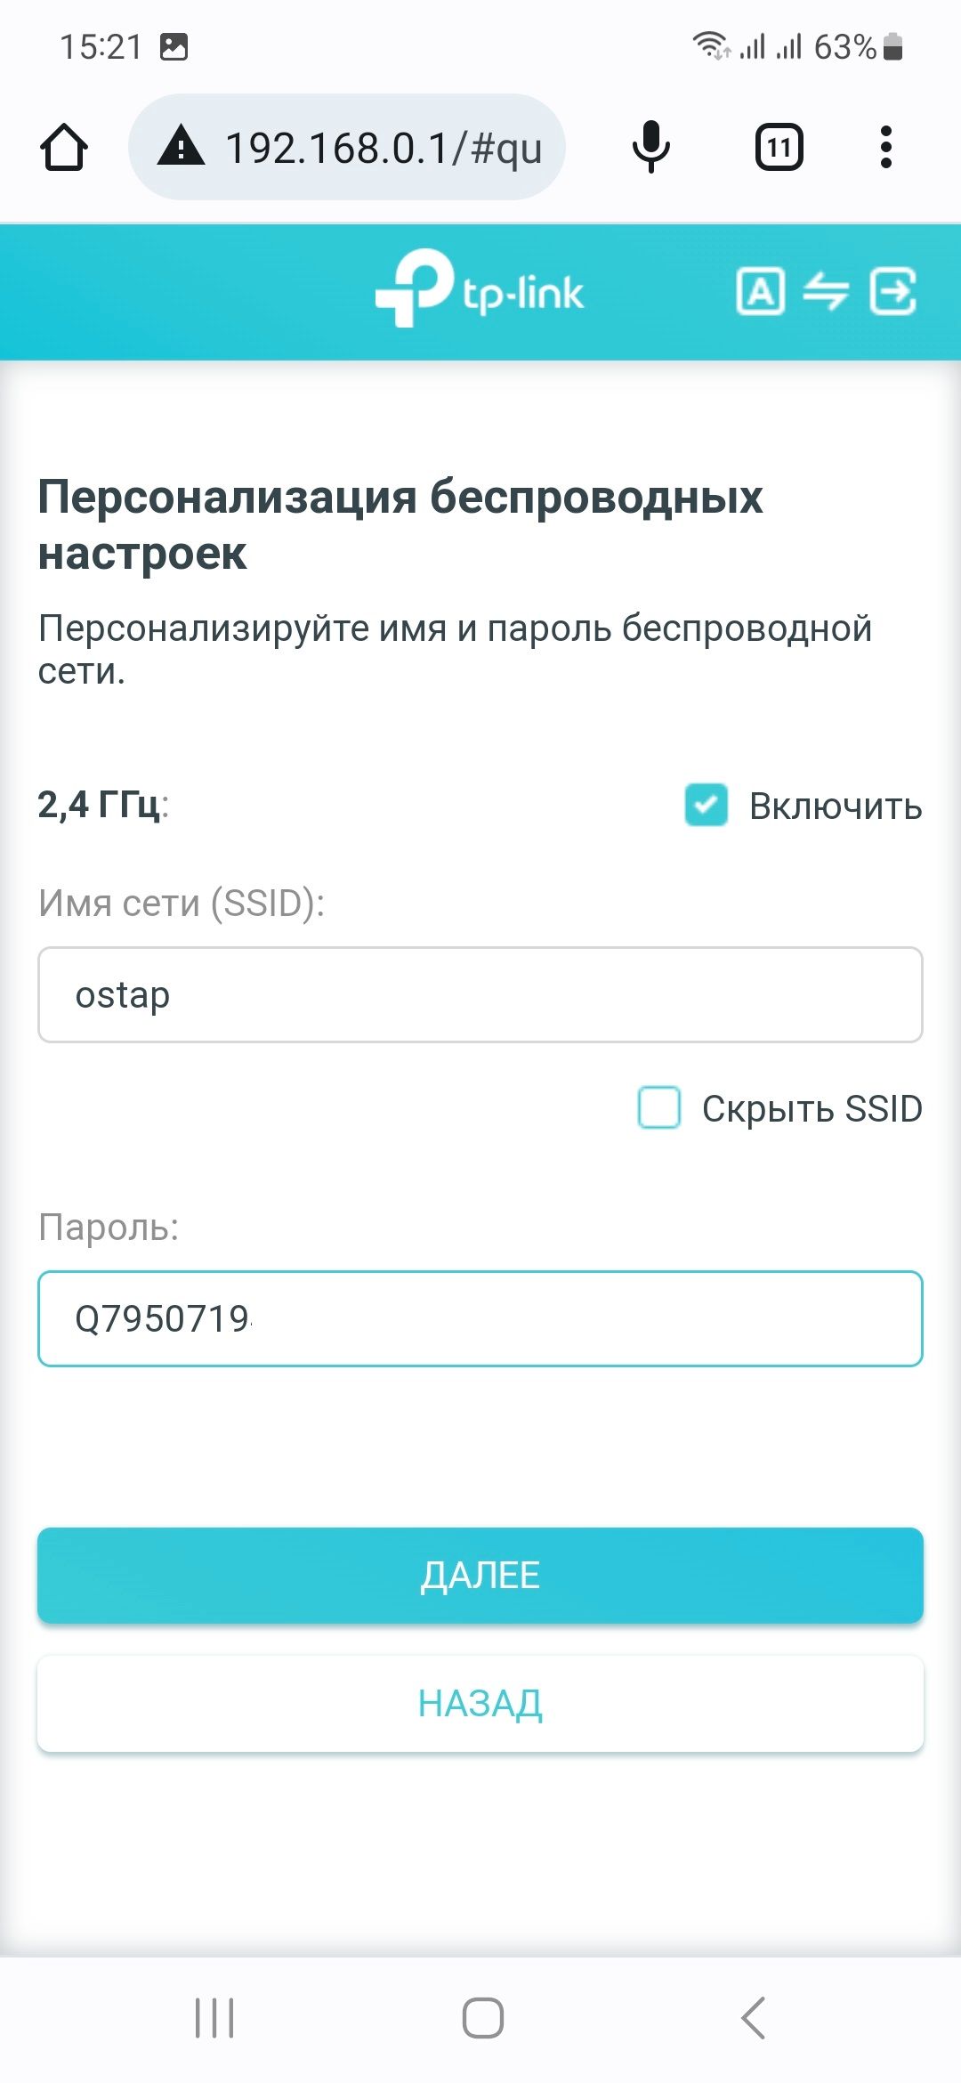
Task: Focus the network name SSID field
Action: click(x=480, y=994)
